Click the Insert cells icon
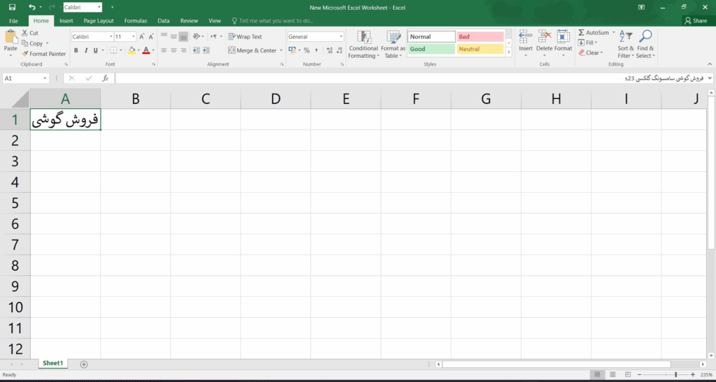 (x=525, y=41)
